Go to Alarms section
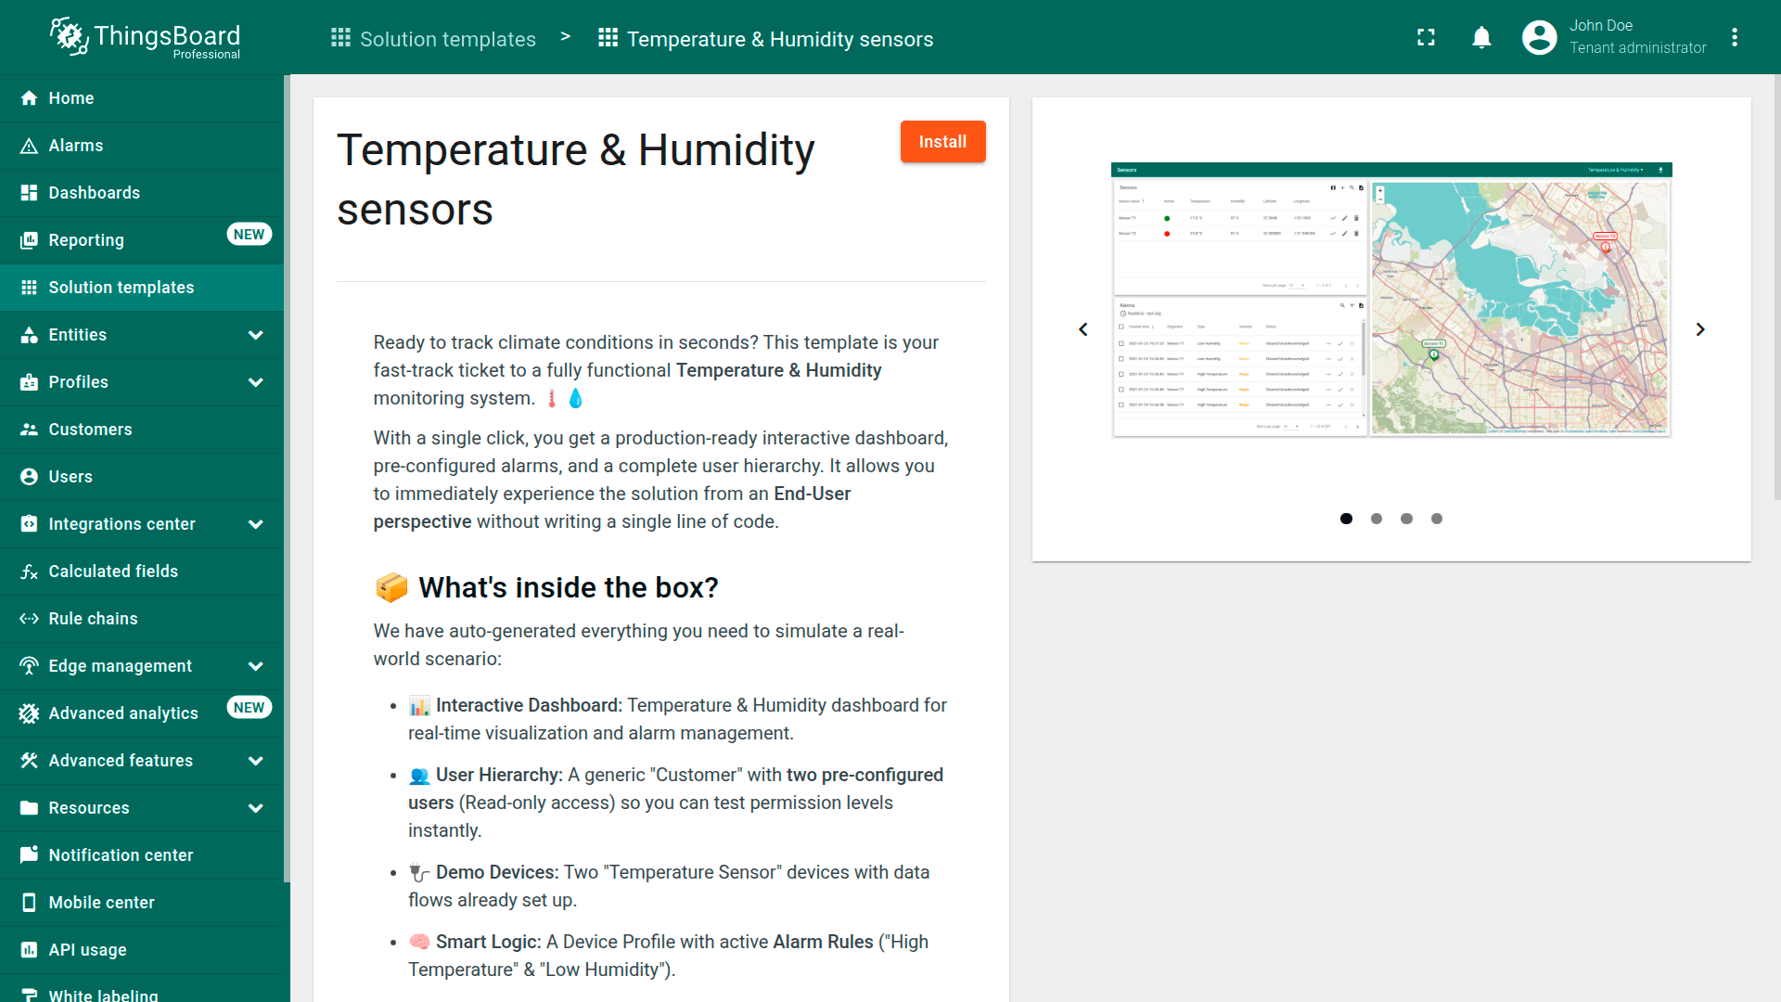Viewport: 1781px width, 1002px height. click(x=76, y=146)
